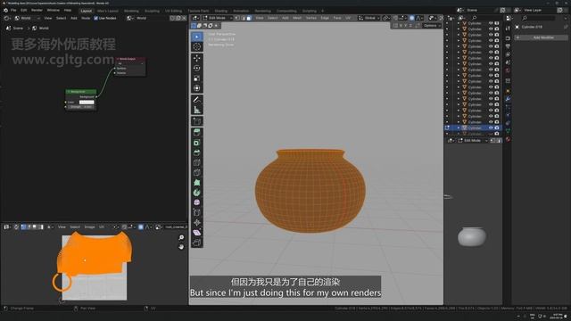Activate the Edge Slide tool
The width and height of the screenshot is (571, 321).
coord(197,212)
